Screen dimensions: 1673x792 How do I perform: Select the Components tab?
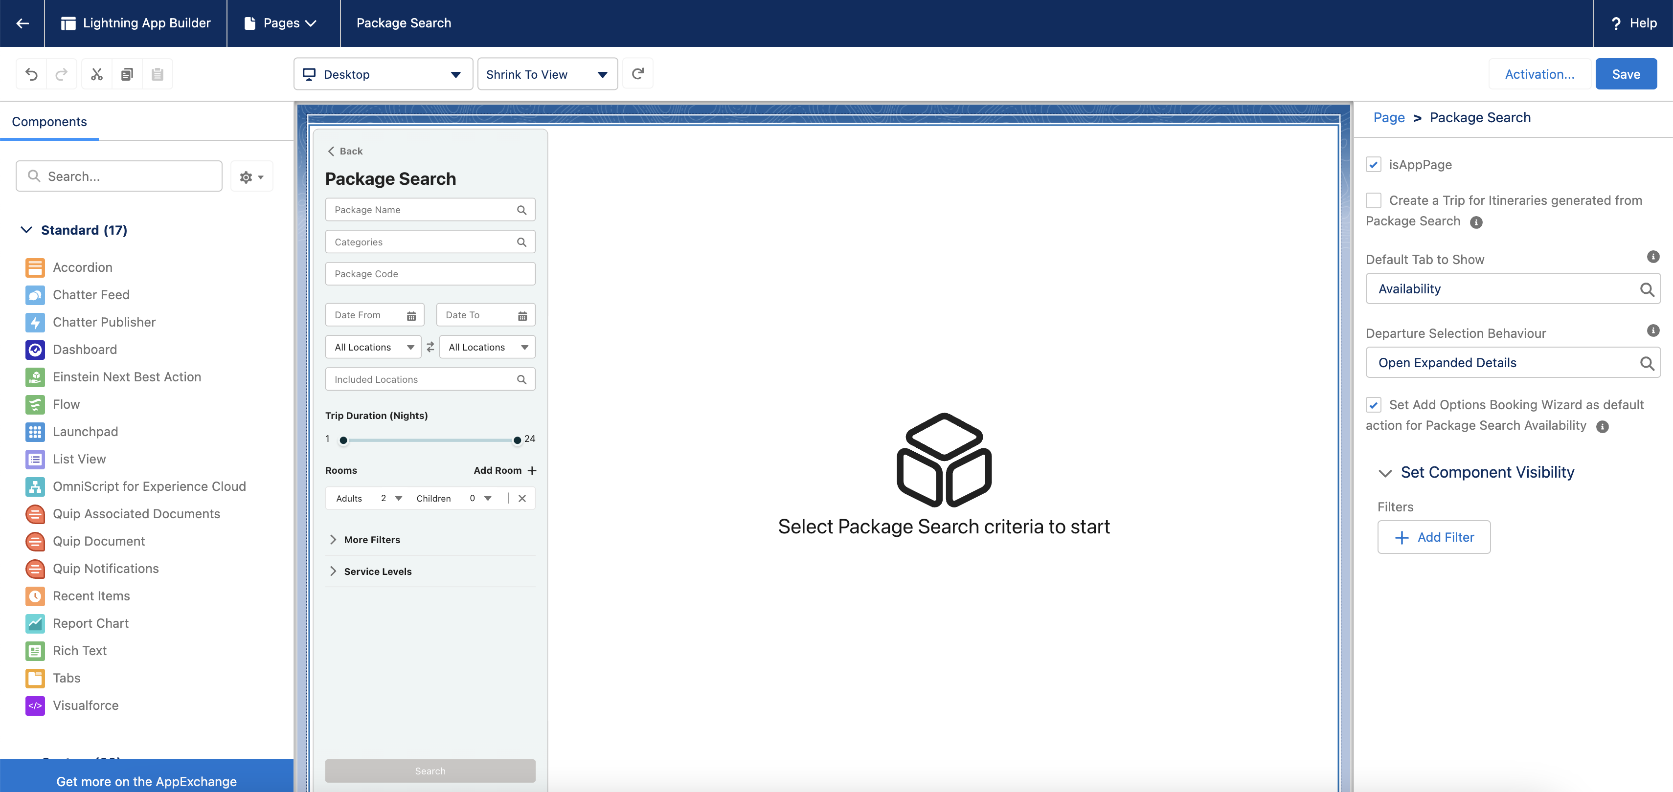[49, 122]
